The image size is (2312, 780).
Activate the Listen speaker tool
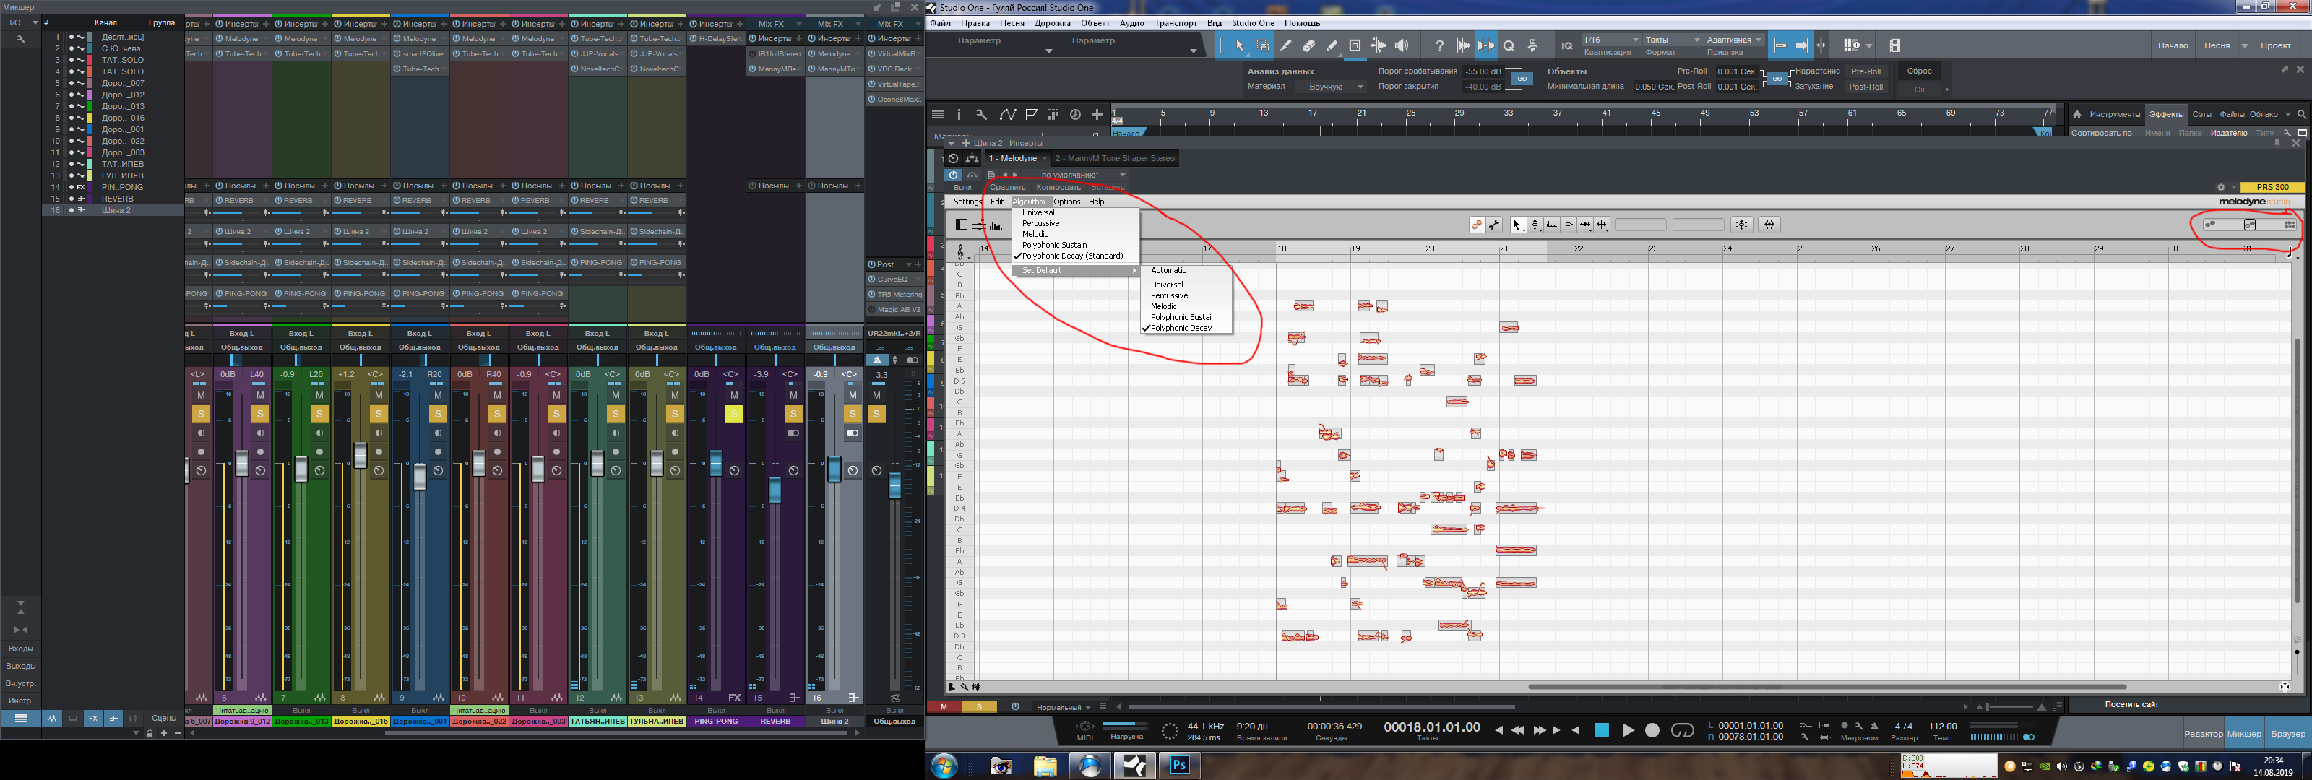(x=1402, y=45)
